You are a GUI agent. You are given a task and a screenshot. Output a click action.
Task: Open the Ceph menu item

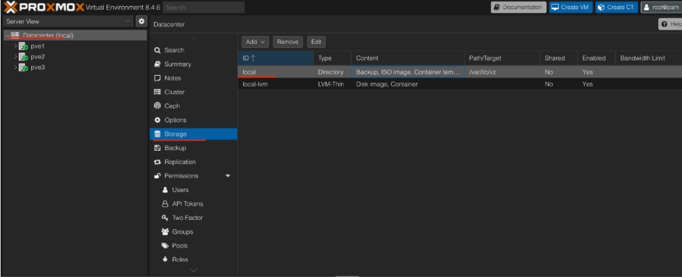[x=194, y=106]
